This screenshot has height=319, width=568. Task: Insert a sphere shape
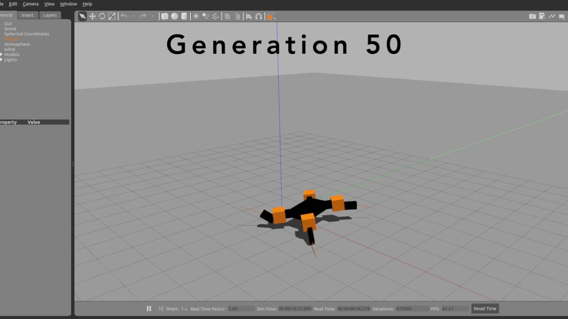coord(174,16)
